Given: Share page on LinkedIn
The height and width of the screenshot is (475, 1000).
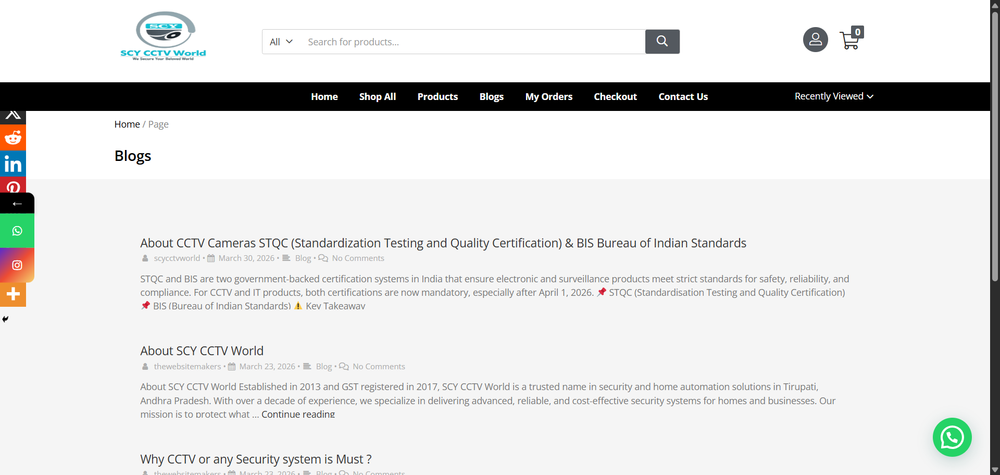Looking at the screenshot, I should pyautogui.click(x=13, y=165).
